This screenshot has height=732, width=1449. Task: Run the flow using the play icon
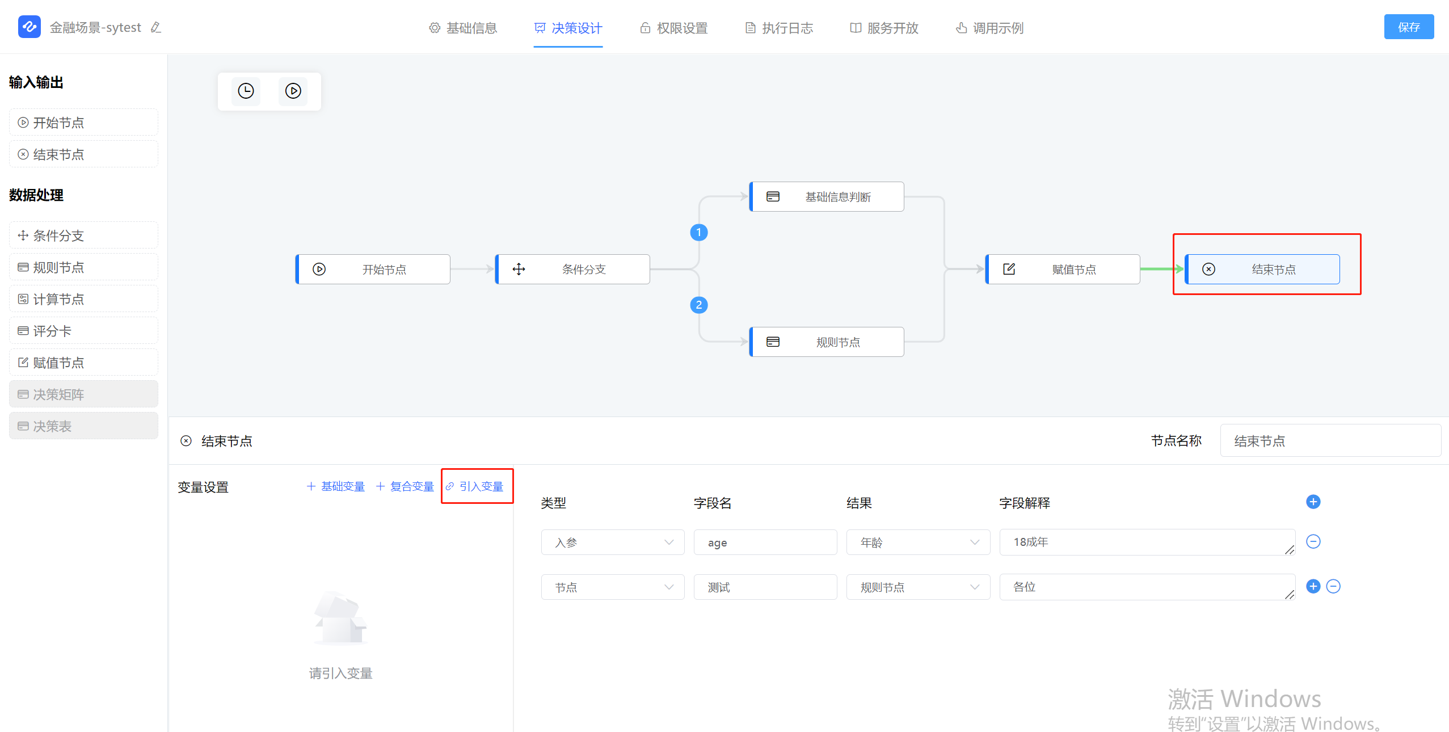pos(293,91)
